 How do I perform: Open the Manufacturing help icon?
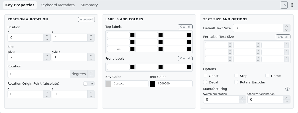pyautogui.click(x=287, y=89)
